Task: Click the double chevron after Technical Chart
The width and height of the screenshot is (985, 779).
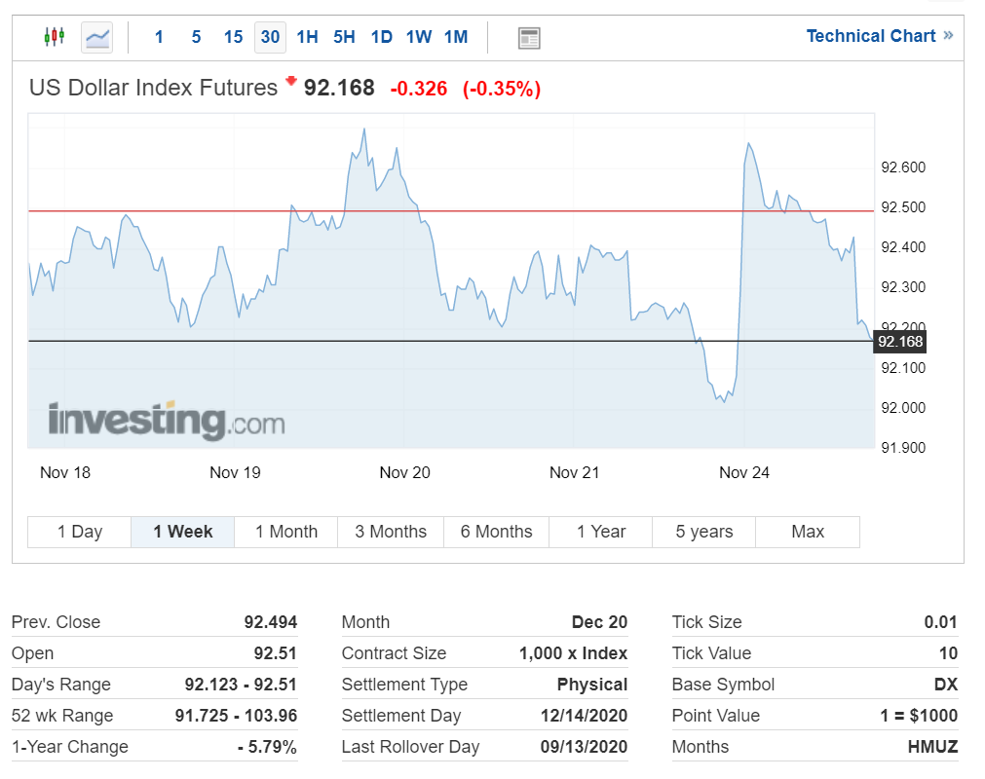Action: 948,36
